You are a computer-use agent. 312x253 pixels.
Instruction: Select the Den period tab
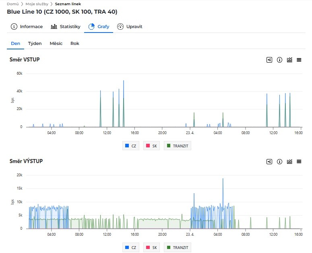click(16, 43)
